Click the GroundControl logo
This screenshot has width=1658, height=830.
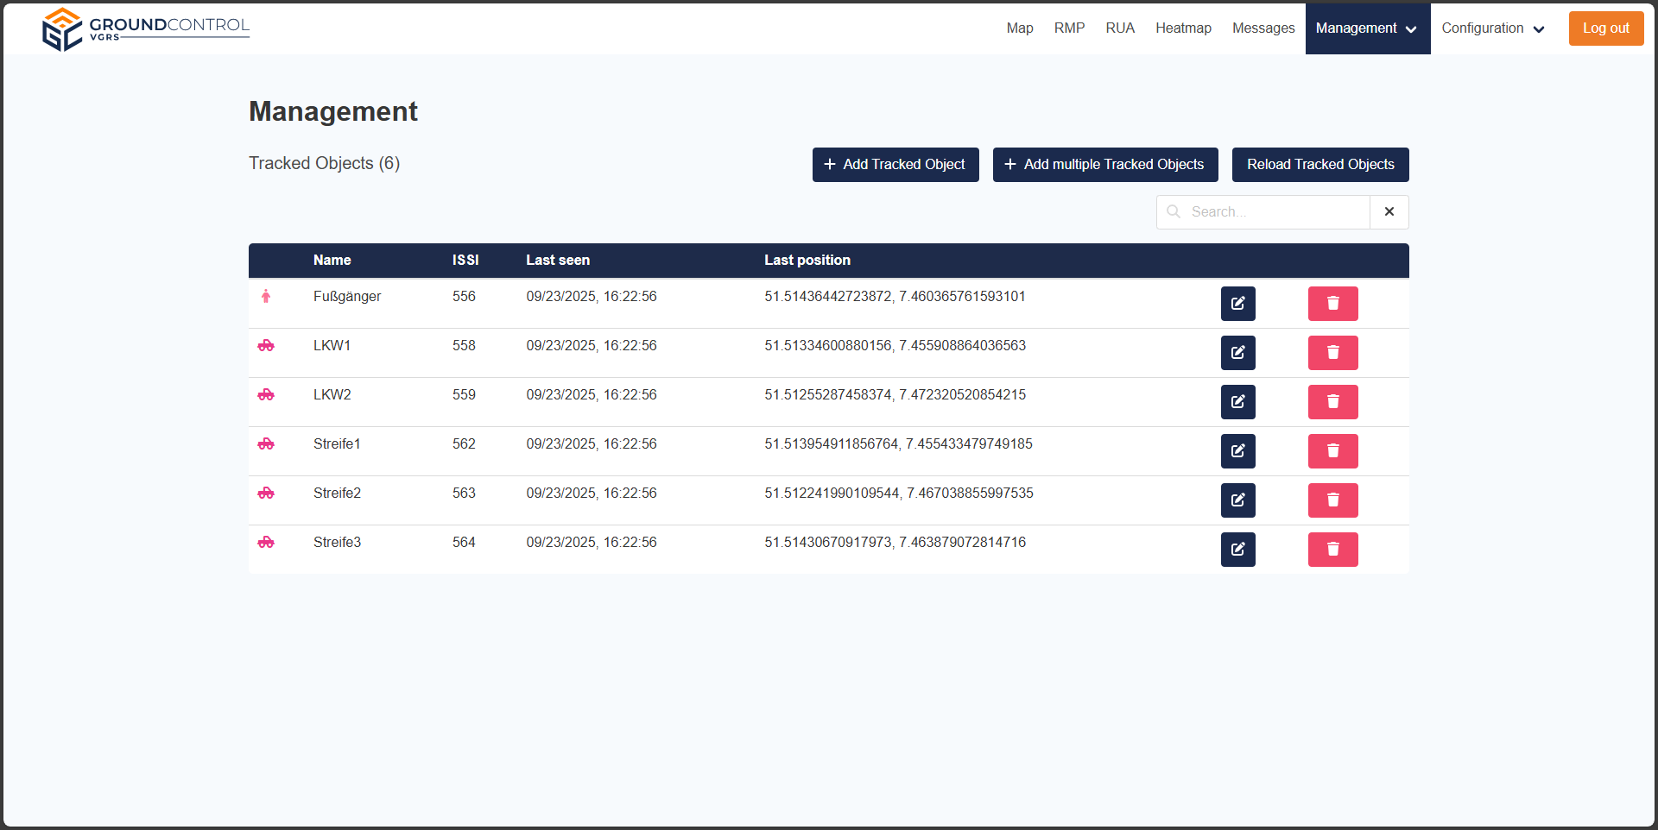coord(145,29)
